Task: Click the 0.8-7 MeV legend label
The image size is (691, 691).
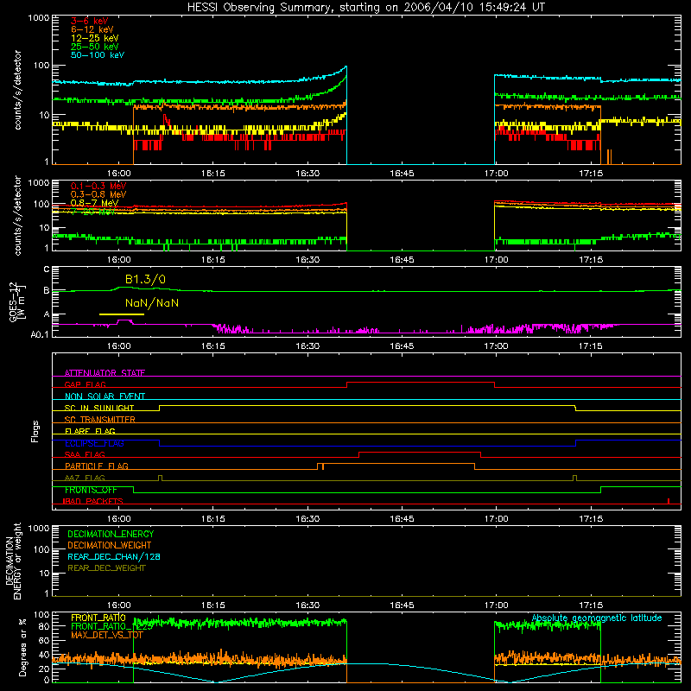Action: [x=94, y=203]
